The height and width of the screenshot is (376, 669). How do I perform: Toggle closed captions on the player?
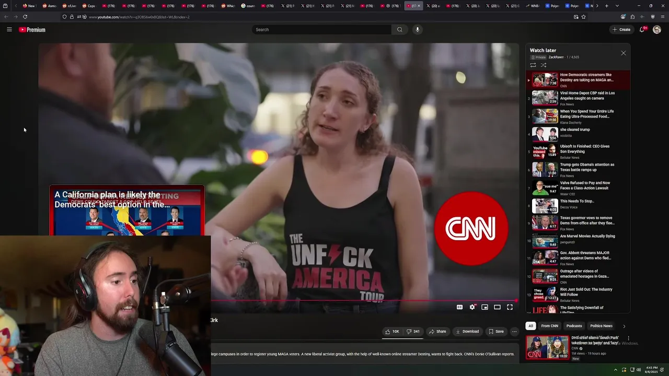pyautogui.click(x=459, y=307)
